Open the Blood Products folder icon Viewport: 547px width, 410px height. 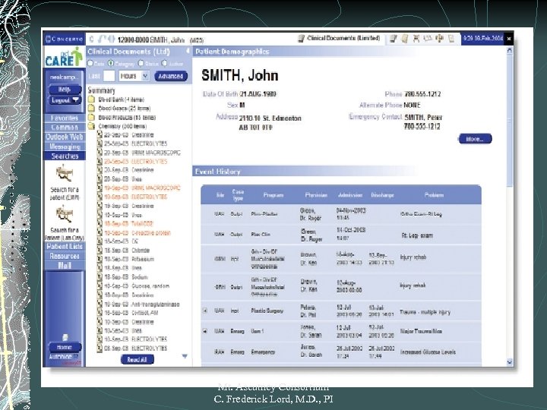coord(91,118)
